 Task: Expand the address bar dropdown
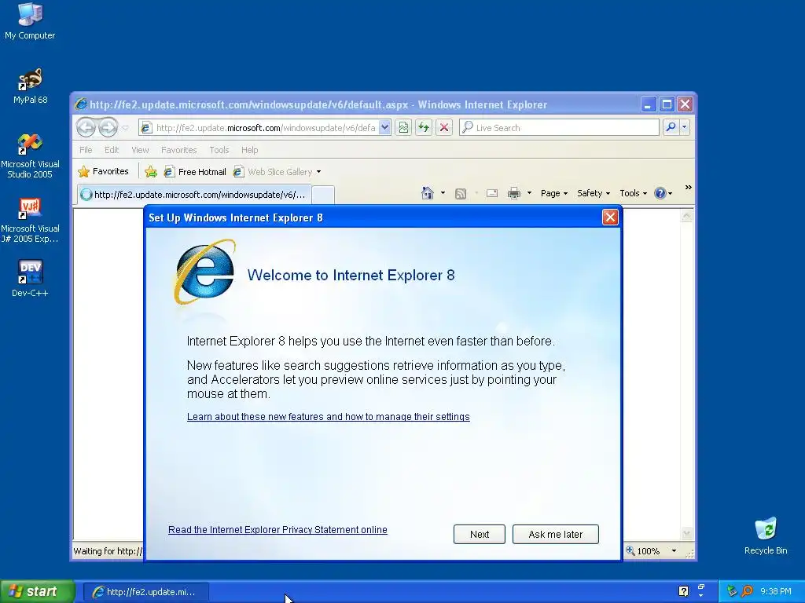click(x=384, y=127)
